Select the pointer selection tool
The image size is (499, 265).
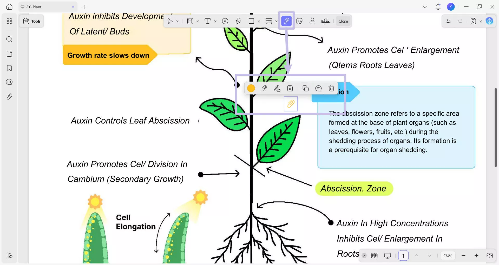point(170,21)
